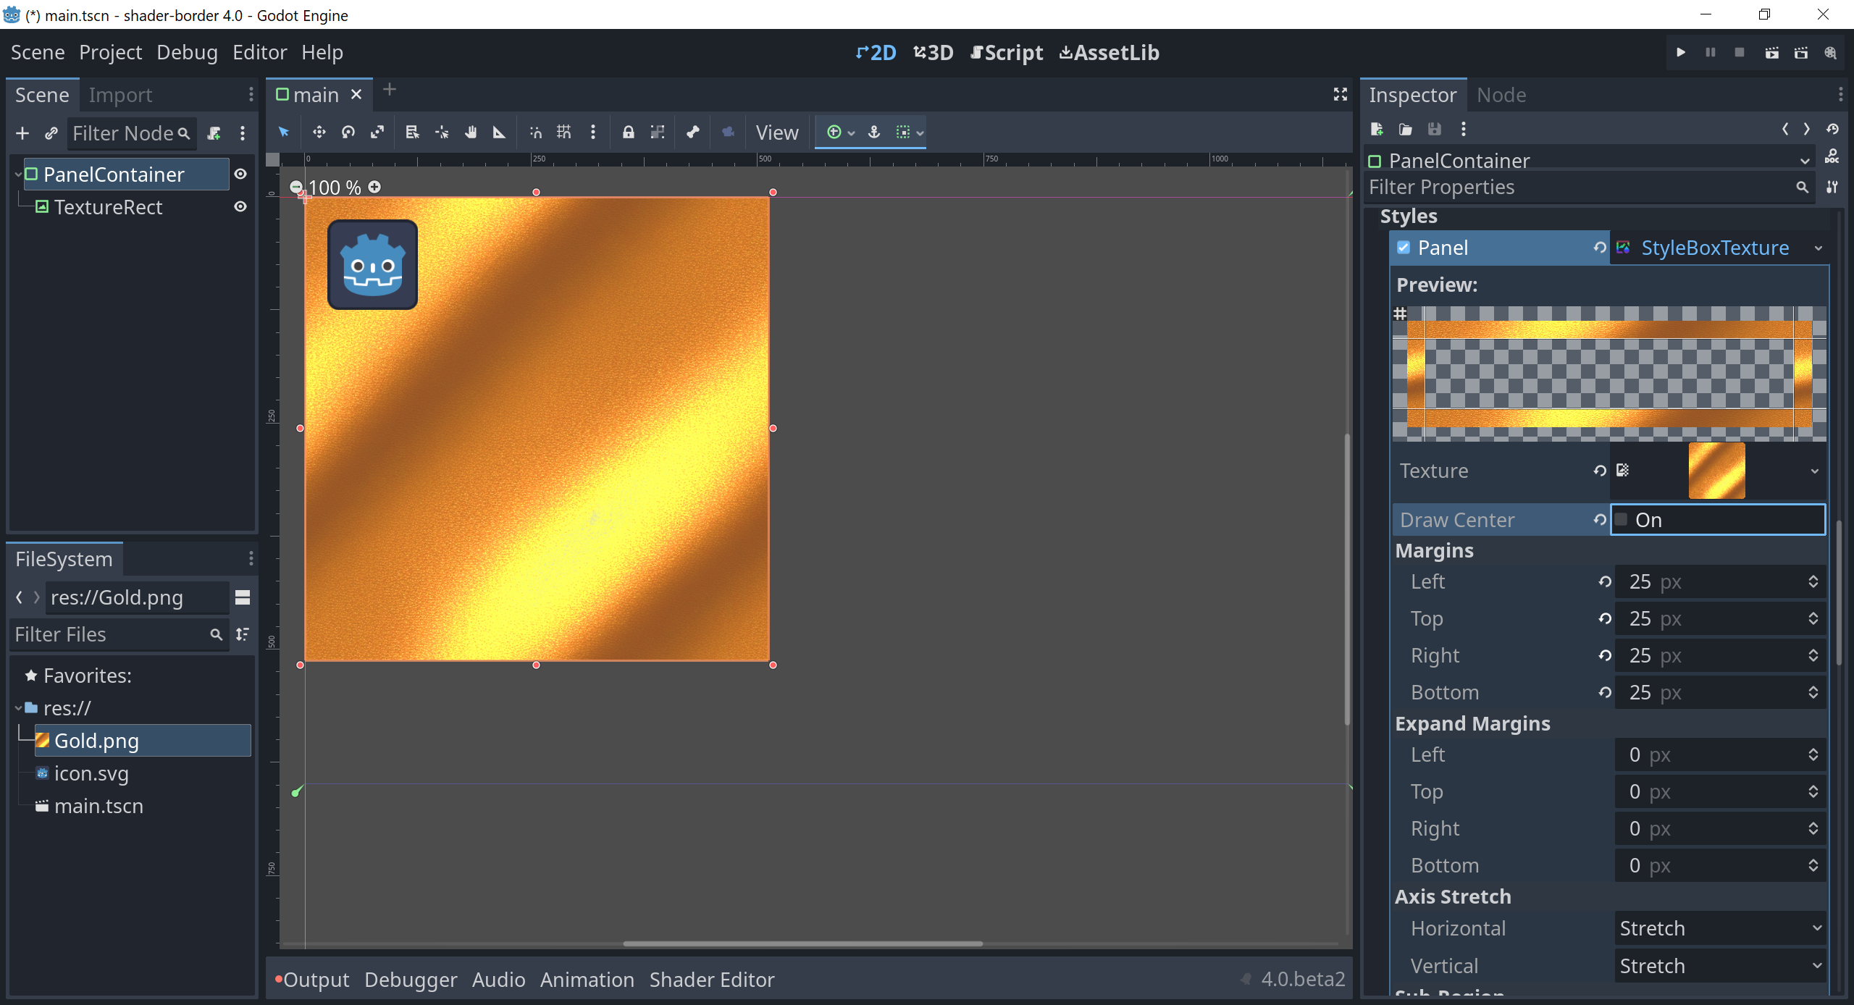Expand the Texture property dropdown
This screenshot has width=1854, height=1005.
coord(1813,471)
